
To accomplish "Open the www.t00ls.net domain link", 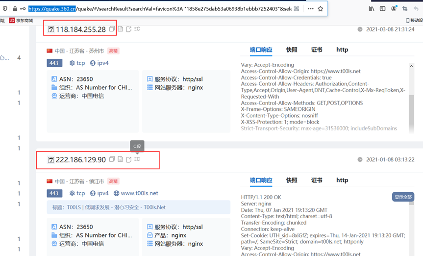I will [x=136, y=193].
